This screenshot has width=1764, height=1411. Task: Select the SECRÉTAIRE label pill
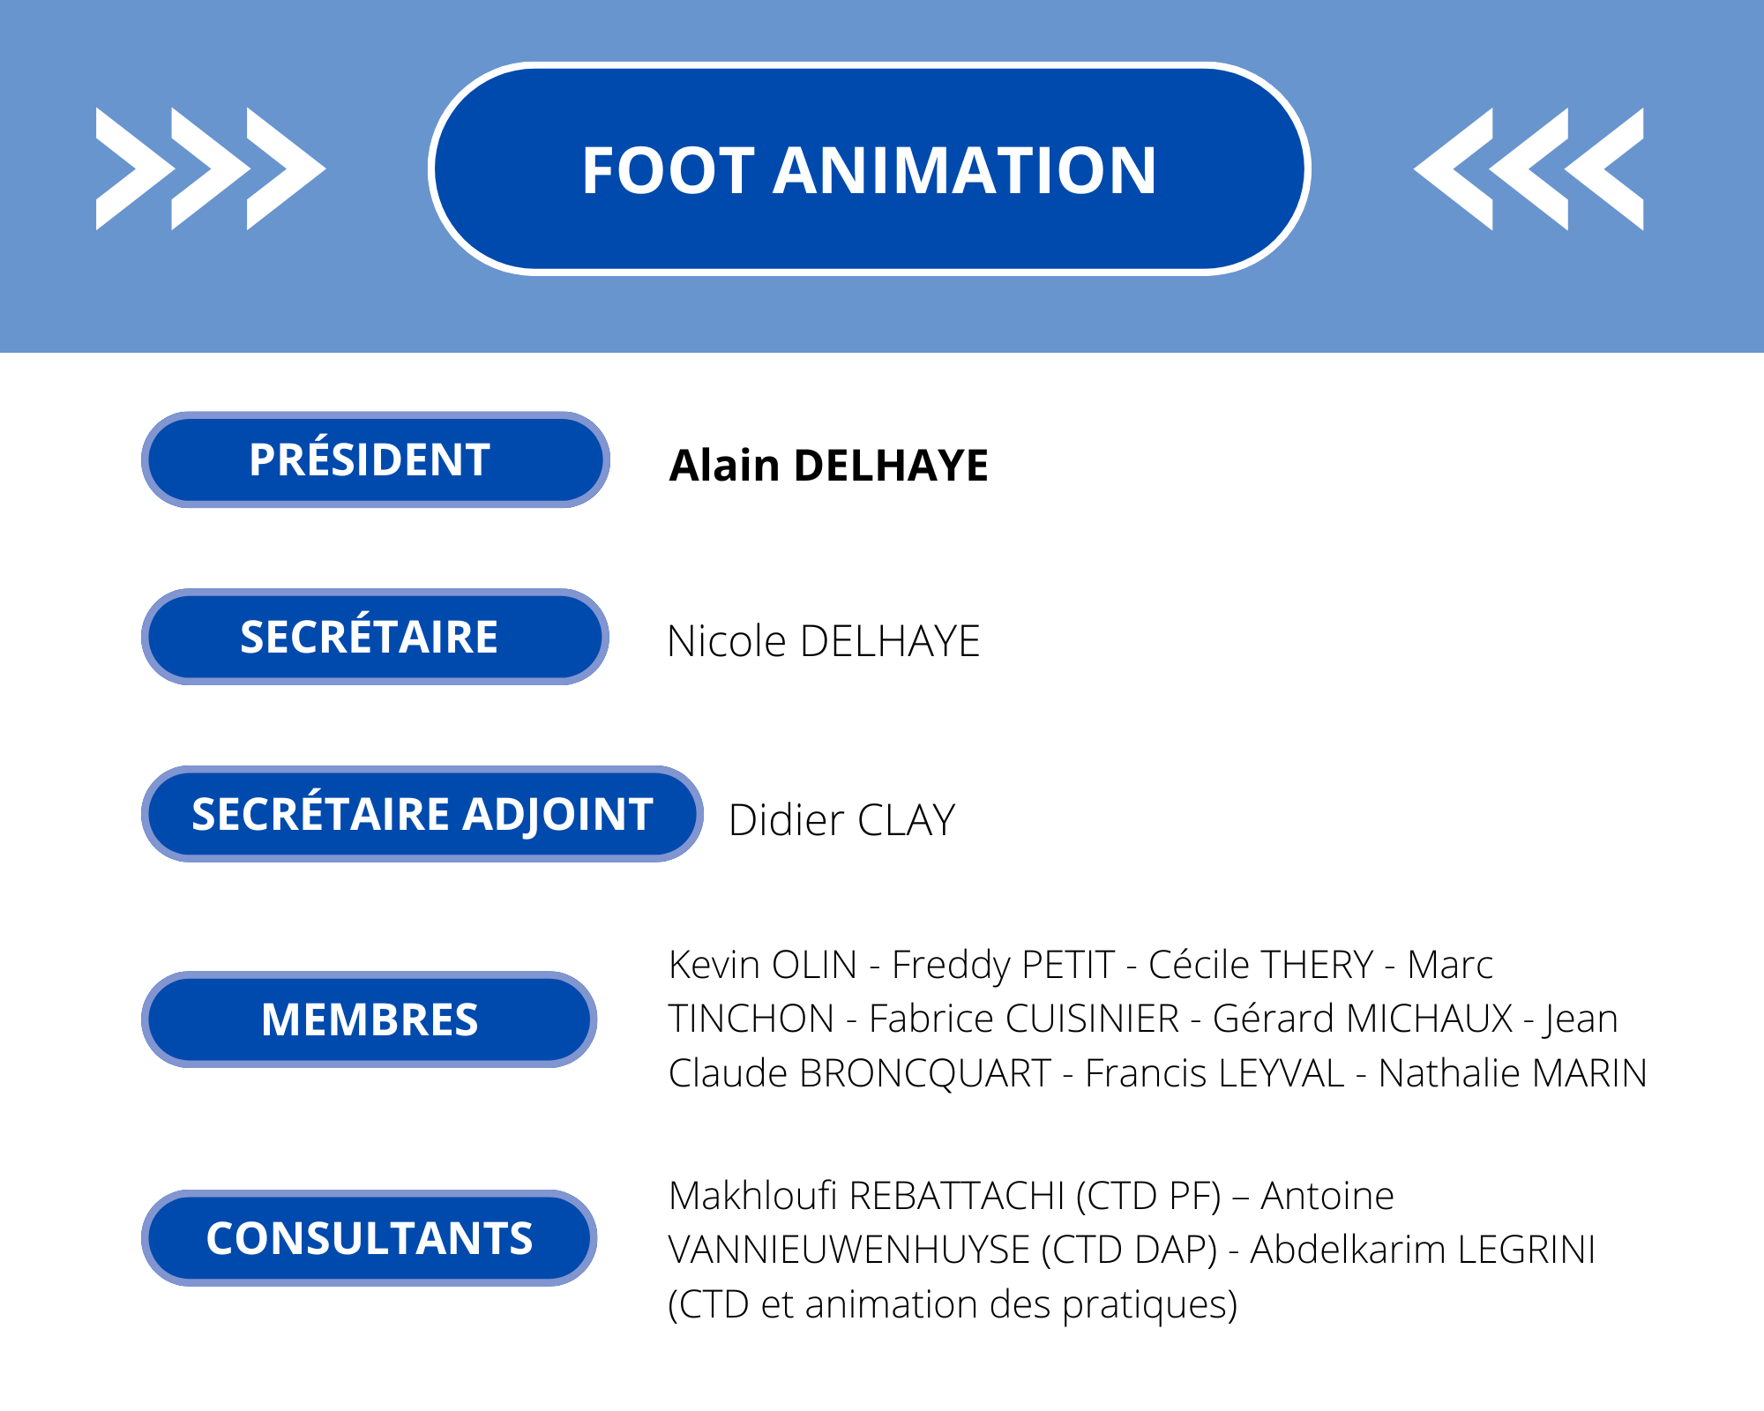[x=375, y=637]
